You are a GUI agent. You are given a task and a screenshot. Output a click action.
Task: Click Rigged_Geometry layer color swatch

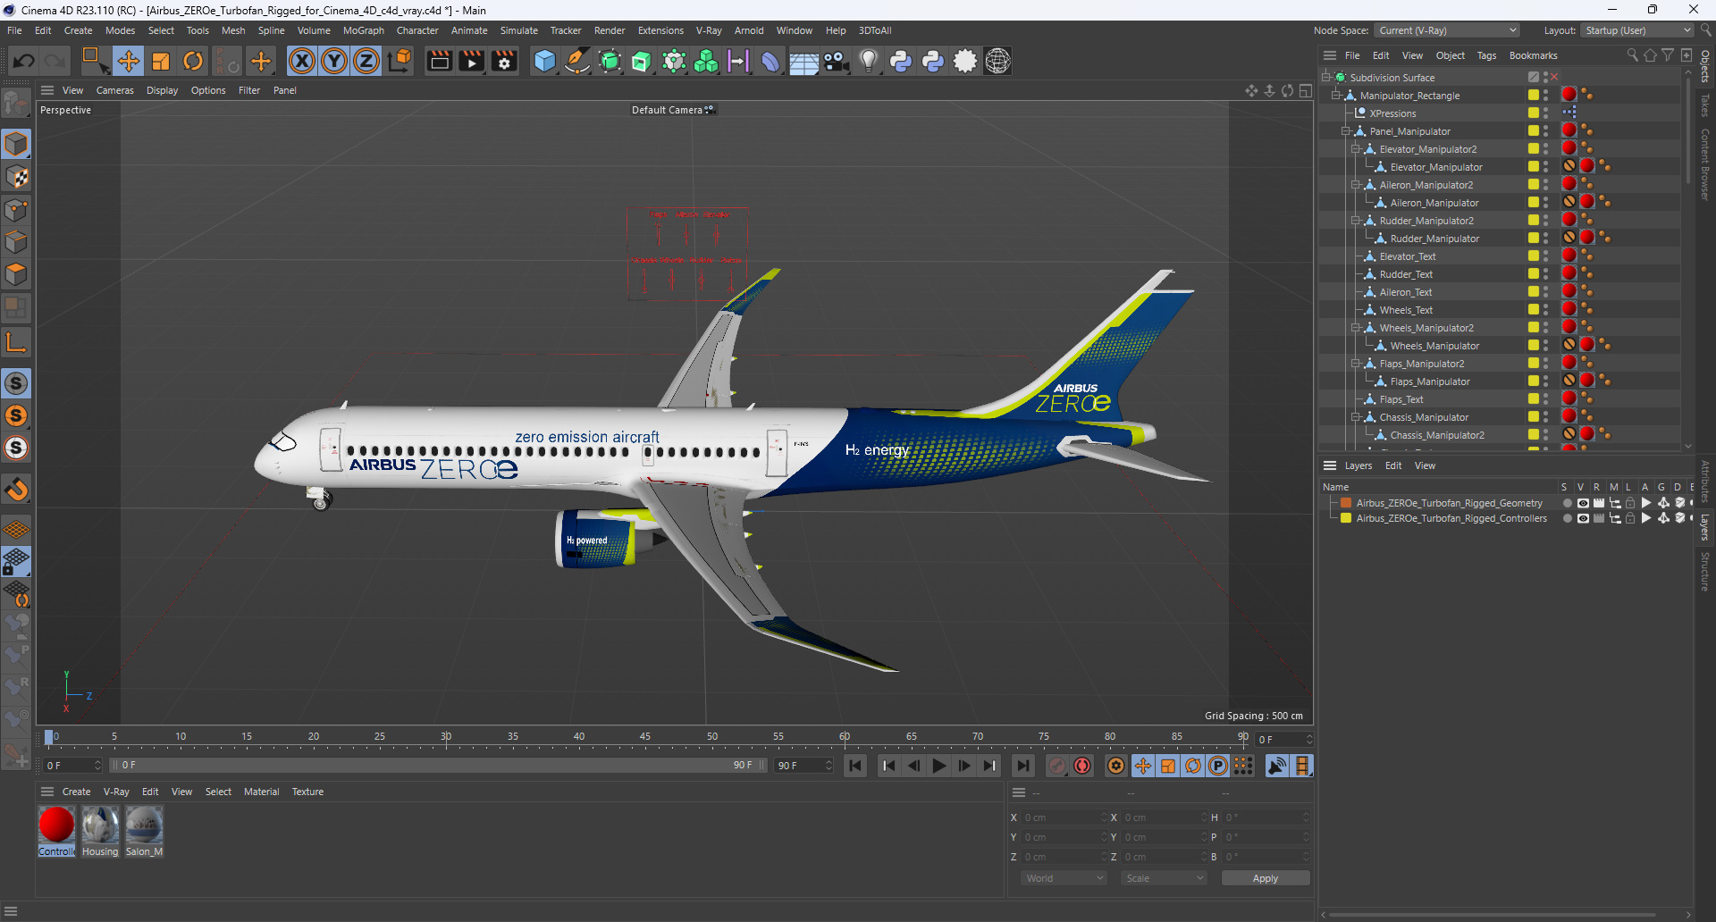[1345, 503]
